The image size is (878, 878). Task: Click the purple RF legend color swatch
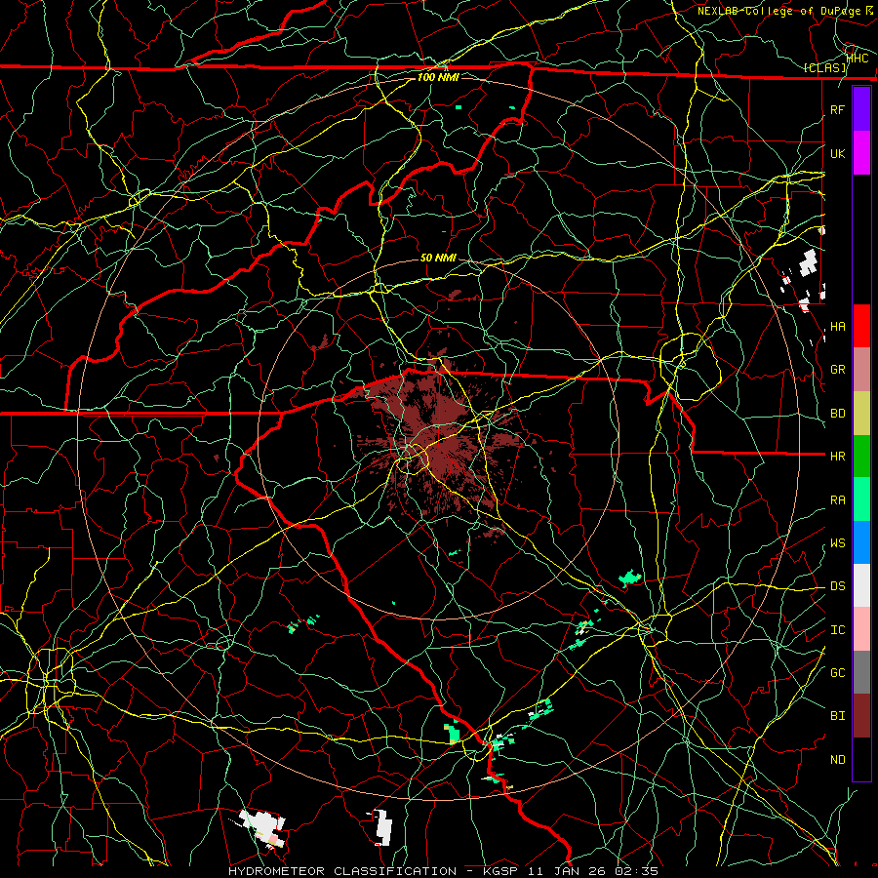point(861,108)
